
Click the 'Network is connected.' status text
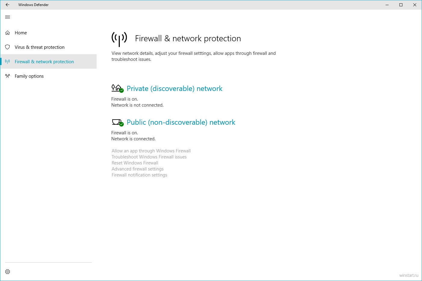tap(133, 139)
